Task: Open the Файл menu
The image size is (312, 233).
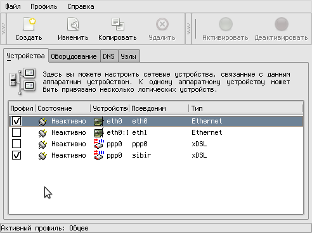Action: [x=13, y=6]
